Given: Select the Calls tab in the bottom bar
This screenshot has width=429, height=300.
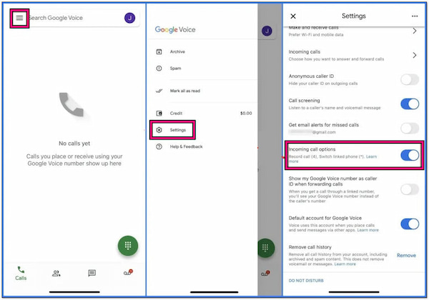Looking at the screenshot, I should pos(21,274).
